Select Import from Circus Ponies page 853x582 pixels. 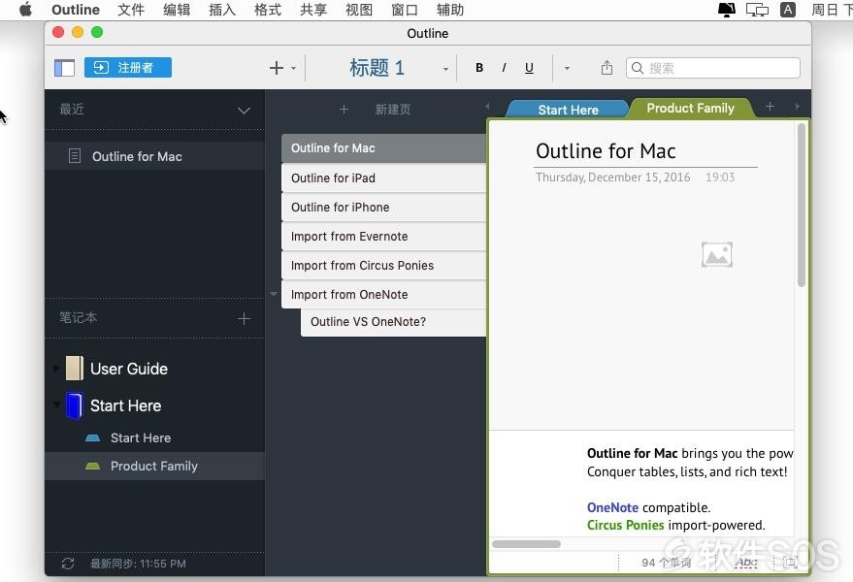point(383,266)
